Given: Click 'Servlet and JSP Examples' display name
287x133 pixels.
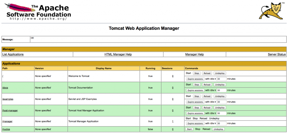Looking at the screenshot, I should pyautogui.click(x=83, y=99).
